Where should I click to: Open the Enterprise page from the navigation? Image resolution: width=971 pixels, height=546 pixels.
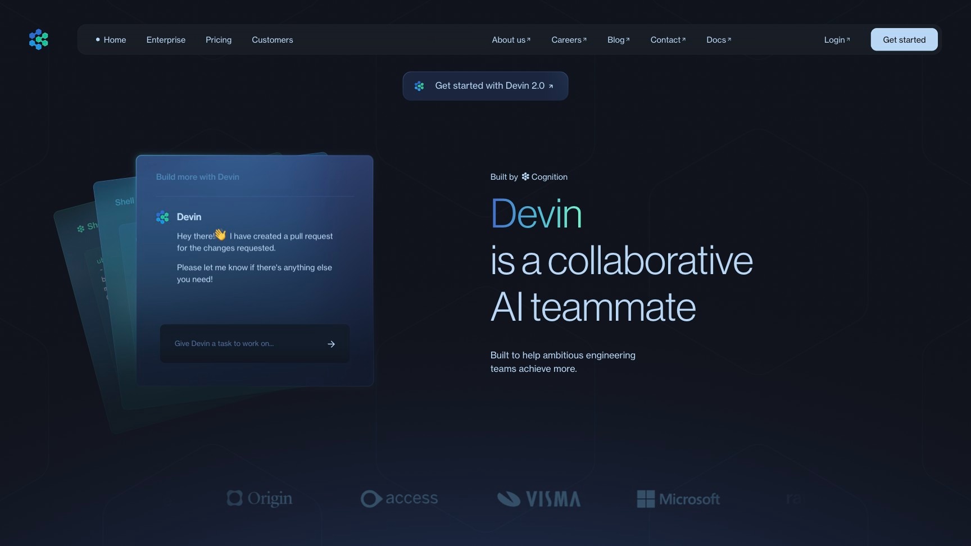pos(166,39)
